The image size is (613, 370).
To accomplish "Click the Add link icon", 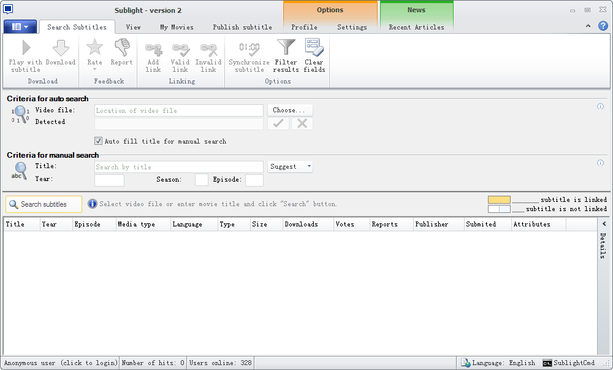I will click(153, 50).
